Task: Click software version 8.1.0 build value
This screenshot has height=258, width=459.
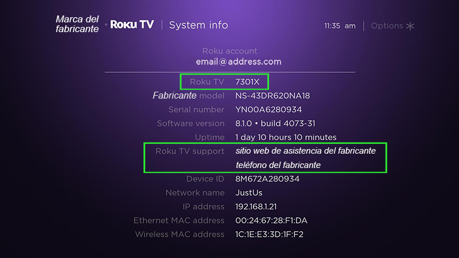Action: tap(275, 123)
